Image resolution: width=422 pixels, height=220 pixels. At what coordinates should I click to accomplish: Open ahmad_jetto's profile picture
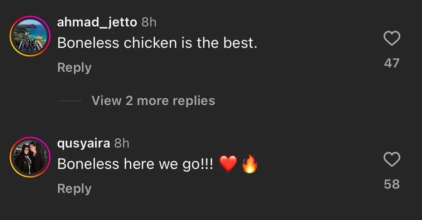pyautogui.click(x=30, y=36)
